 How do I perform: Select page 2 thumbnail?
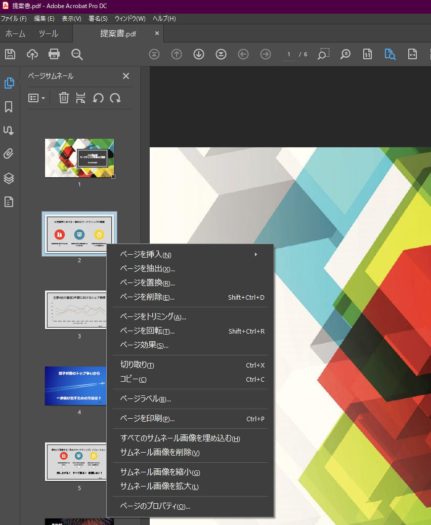[79, 234]
